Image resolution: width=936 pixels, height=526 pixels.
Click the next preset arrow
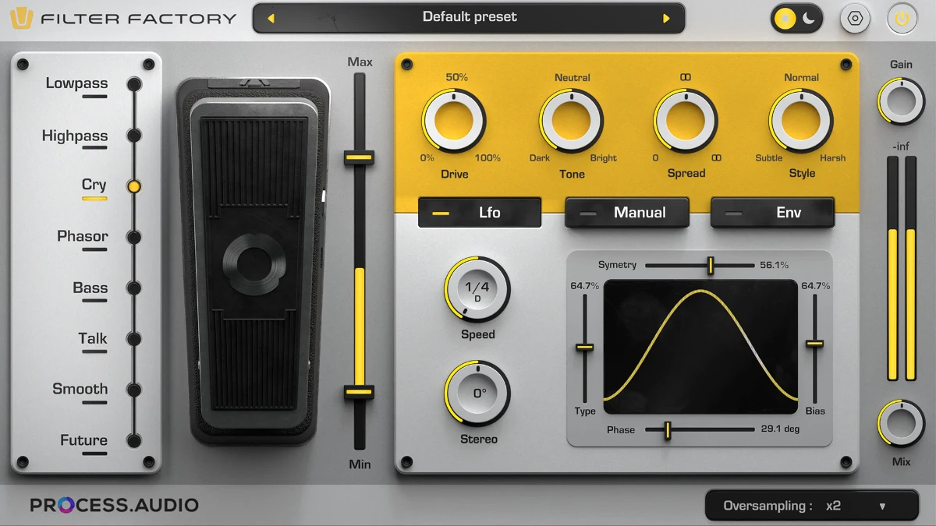click(665, 18)
